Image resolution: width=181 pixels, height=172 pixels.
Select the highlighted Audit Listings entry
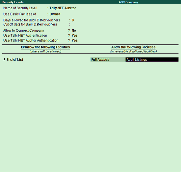tap(152, 60)
